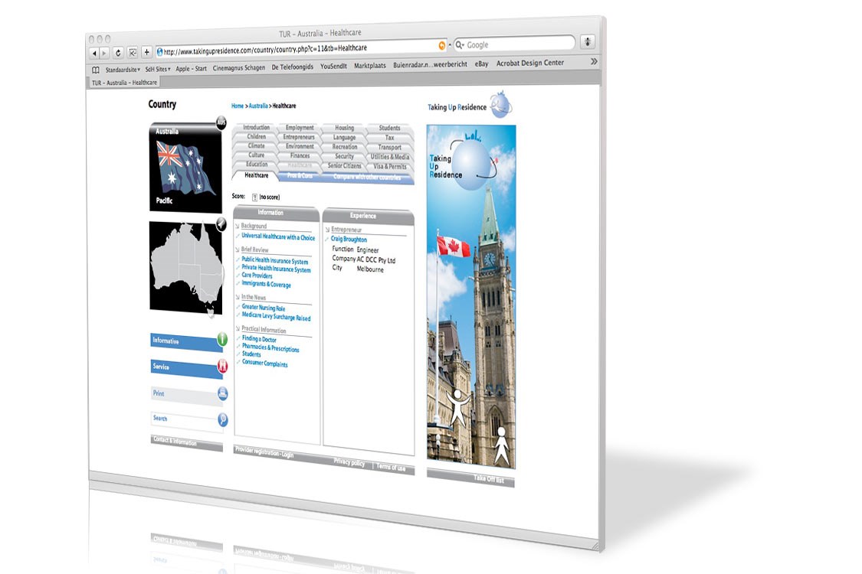Click the Google search field
The image size is (862, 574).
[517, 44]
